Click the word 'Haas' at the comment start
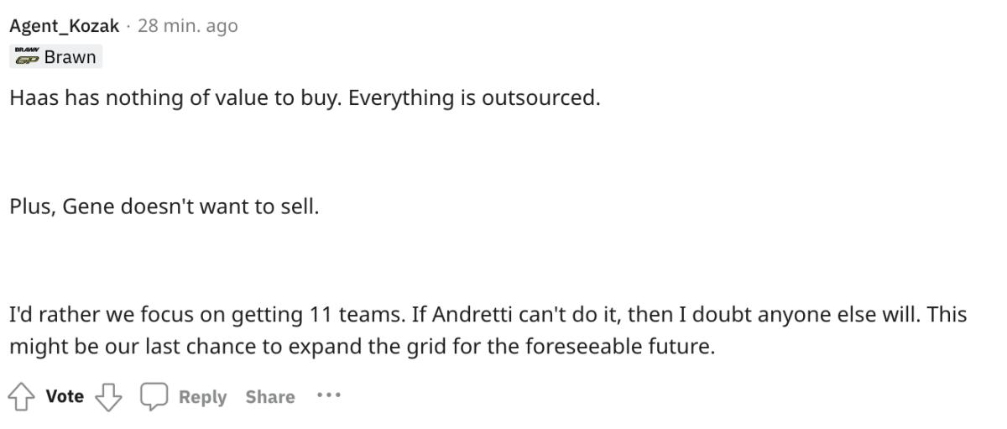Image resolution: width=1007 pixels, height=429 pixels. pyautogui.click(x=34, y=98)
